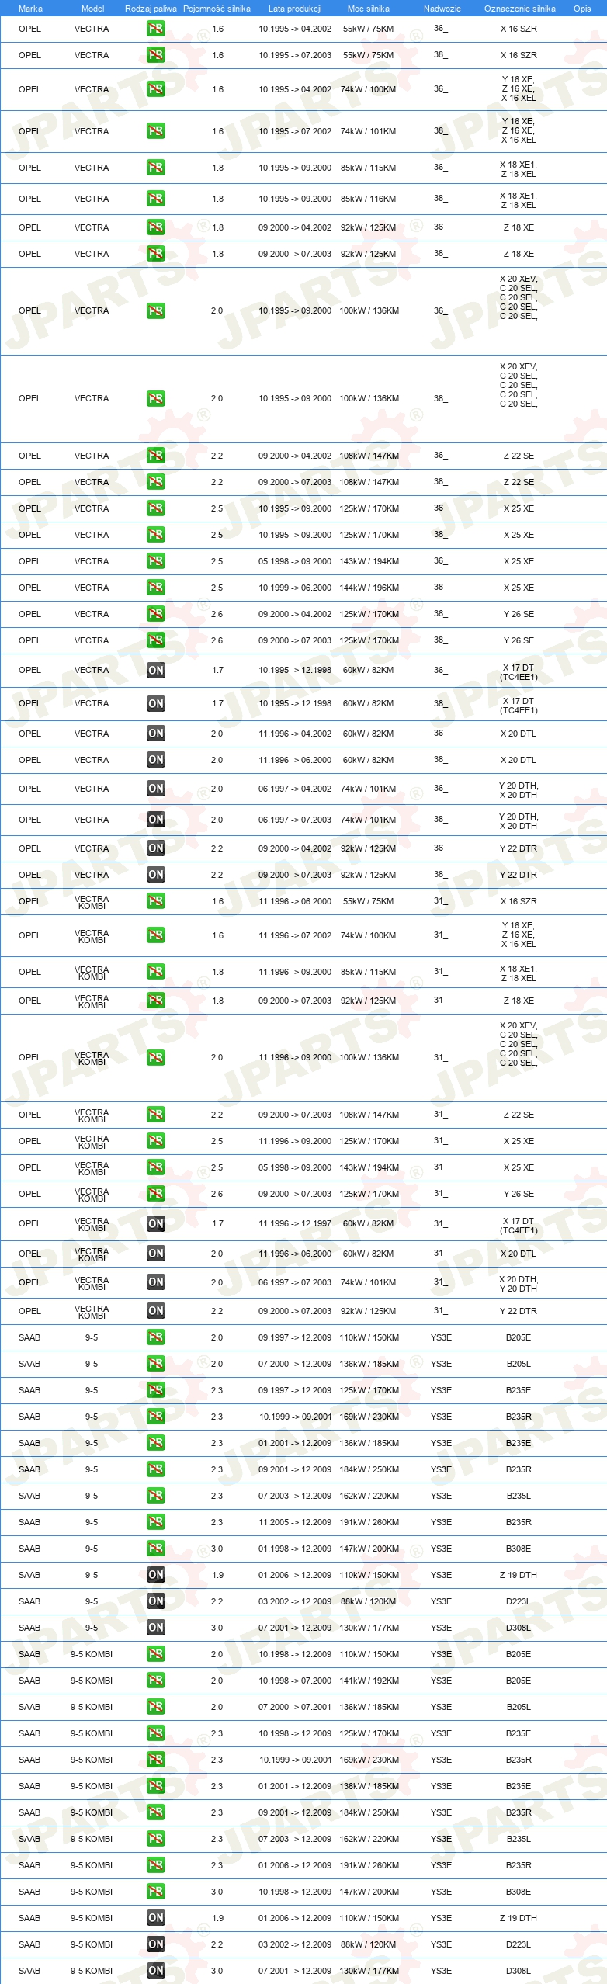This screenshot has height=1984, width=607.
Task: Click ON icon in Saab 9-5 Kombi D308L row
Action: click(x=155, y=1971)
